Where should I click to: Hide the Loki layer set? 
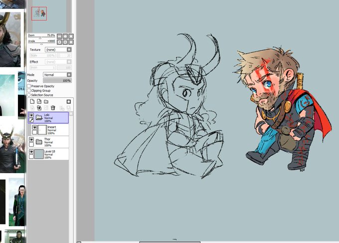(31, 115)
